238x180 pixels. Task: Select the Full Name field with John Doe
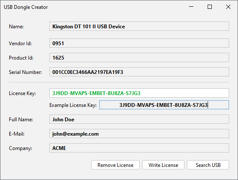point(139,119)
